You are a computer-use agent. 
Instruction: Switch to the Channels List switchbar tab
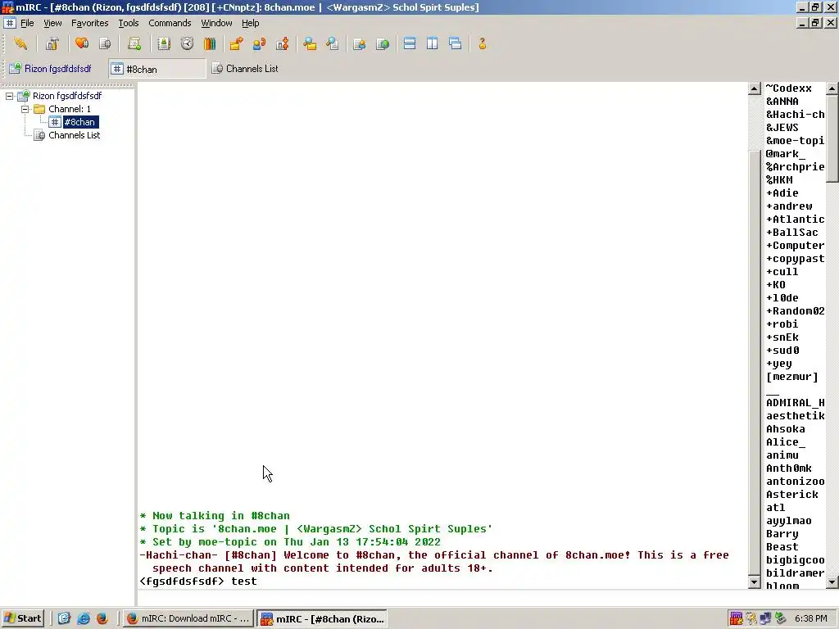coord(245,69)
